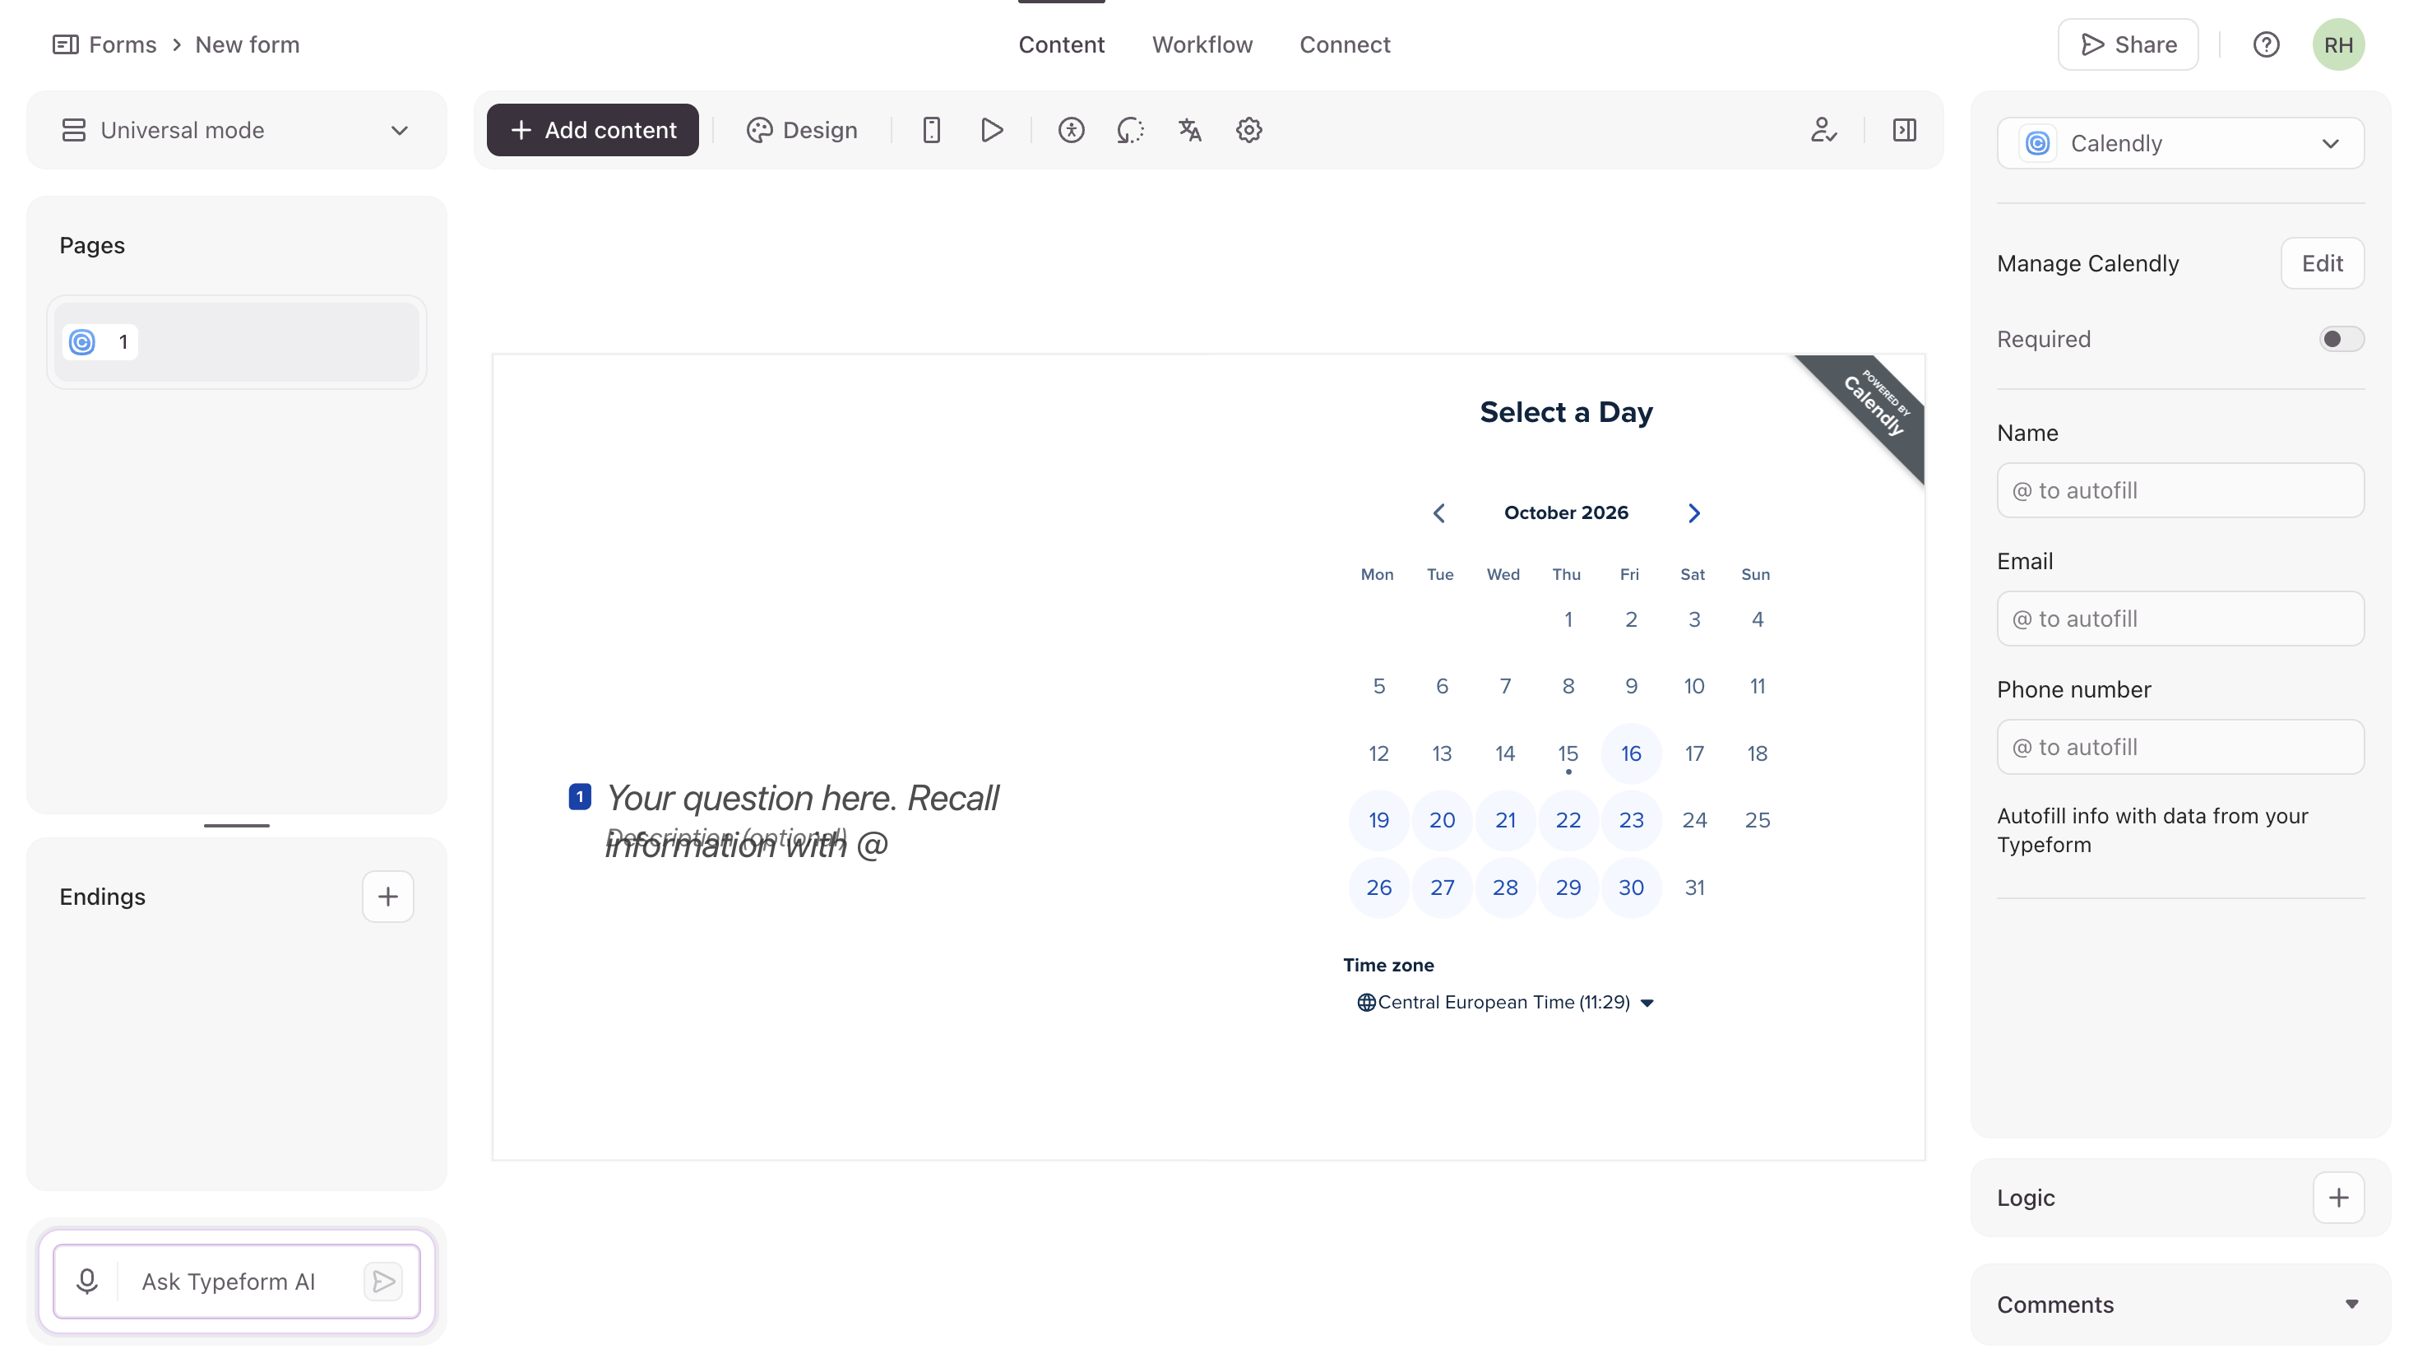This screenshot has height=1372, width=2418.
Task: Add logic with the plus icon
Action: tap(2338, 1198)
